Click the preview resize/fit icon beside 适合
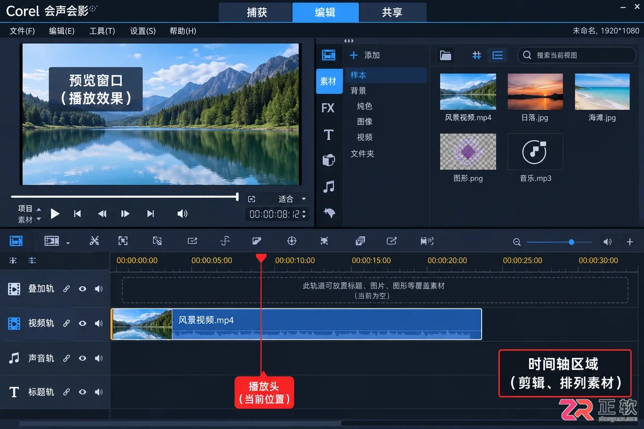Viewport: 644px width, 429px height. [x=252, y=199]
